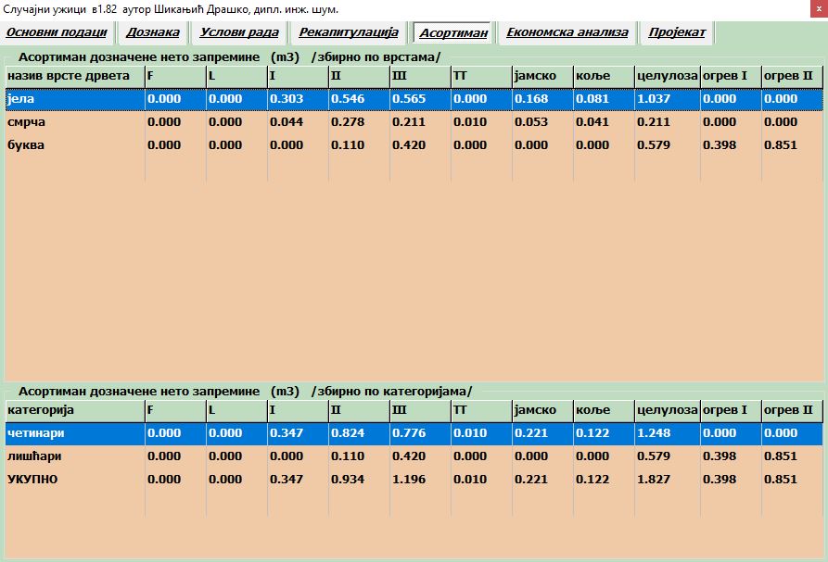Select the УКУПНО totals row
Image resolution: width=828 pixels, height=562 pixels.
pos(414,480)
